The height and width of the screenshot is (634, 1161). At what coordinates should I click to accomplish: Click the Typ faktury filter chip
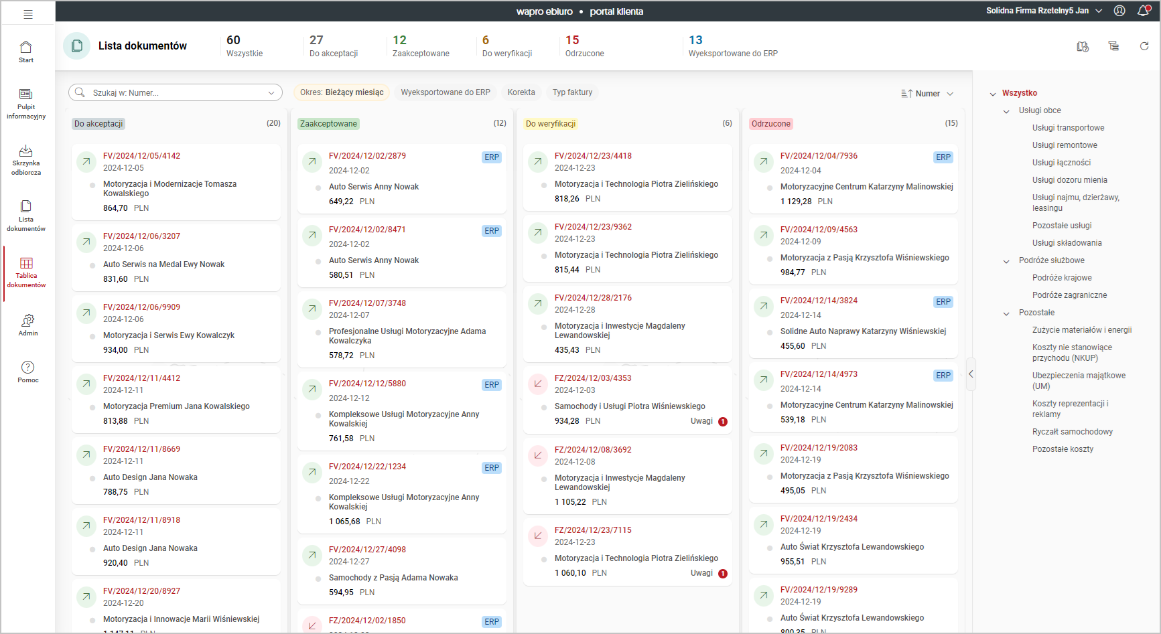tap(572, 92)
